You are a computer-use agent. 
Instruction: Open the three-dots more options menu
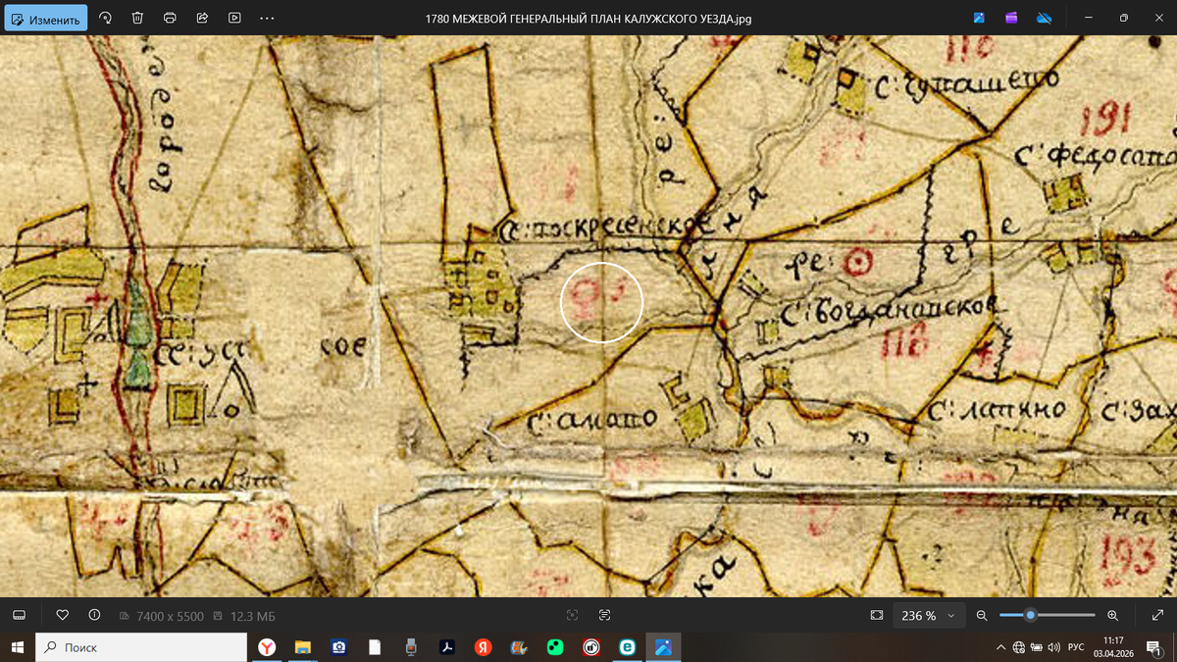[267, 18]
